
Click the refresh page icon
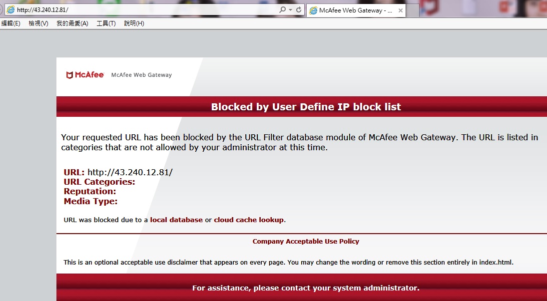[299, 10]
